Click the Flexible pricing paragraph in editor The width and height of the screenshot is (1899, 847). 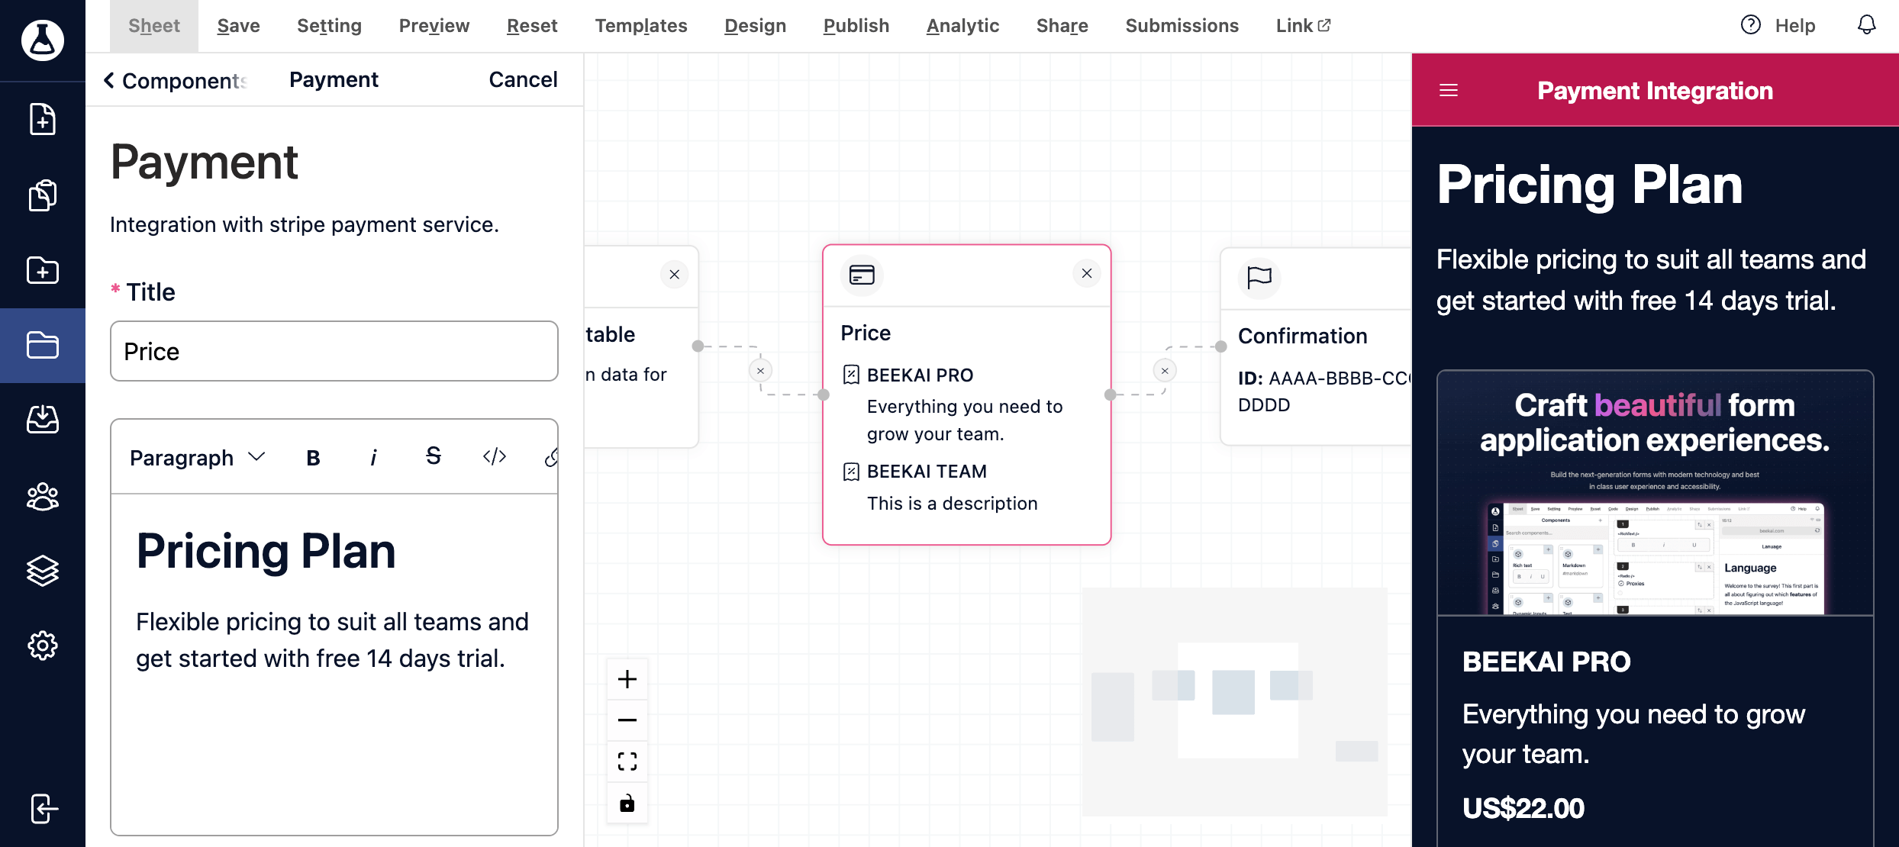(x=332, y=640)
